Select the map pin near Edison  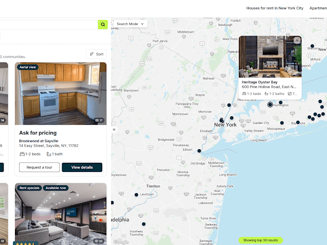tap(199, 151)
